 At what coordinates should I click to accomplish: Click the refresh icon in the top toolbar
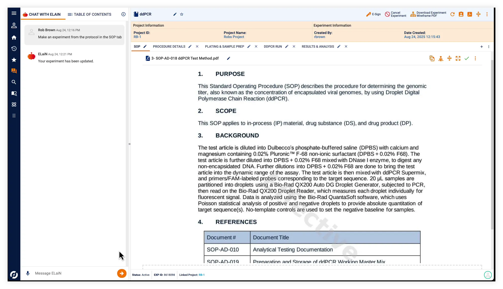point(452,14)
